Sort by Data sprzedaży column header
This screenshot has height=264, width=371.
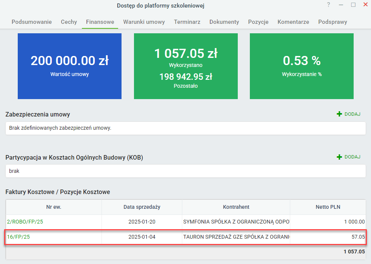pyautogui.click(x=142, y=207)
